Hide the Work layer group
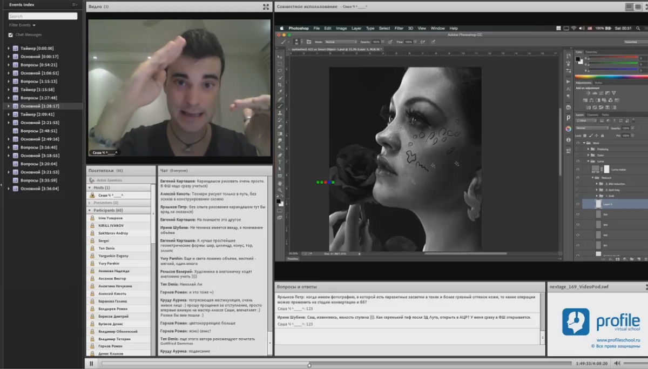 578,143
